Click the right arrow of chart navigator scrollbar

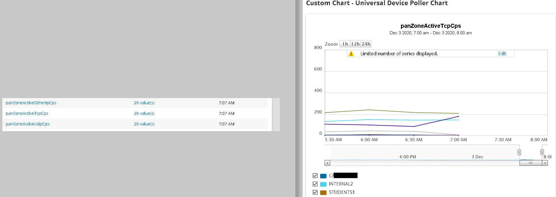(545, 163)
